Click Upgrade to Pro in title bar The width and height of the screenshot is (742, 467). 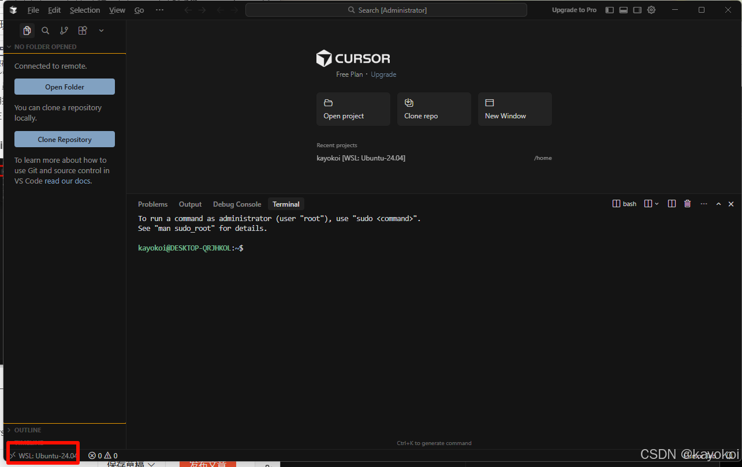point(574,10)
